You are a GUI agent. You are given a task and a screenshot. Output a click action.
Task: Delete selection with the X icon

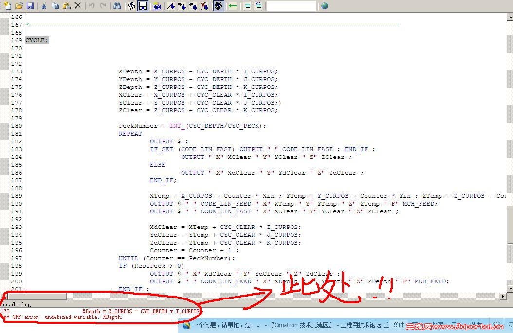pos(78,6)
